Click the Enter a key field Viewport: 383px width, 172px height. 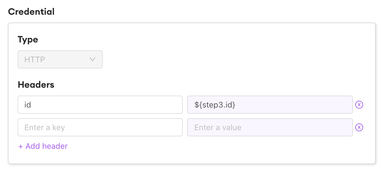pyautogui.click(x=100, y=128)
